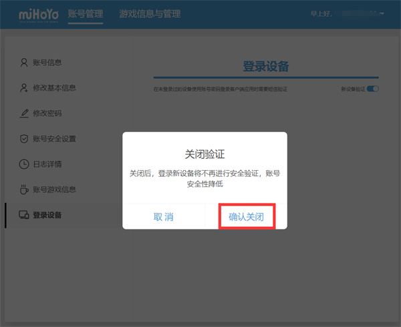This screenshot has height=327, width=401.
Task: Click the clock icon beside 日志详情
Action: point(24,164)
